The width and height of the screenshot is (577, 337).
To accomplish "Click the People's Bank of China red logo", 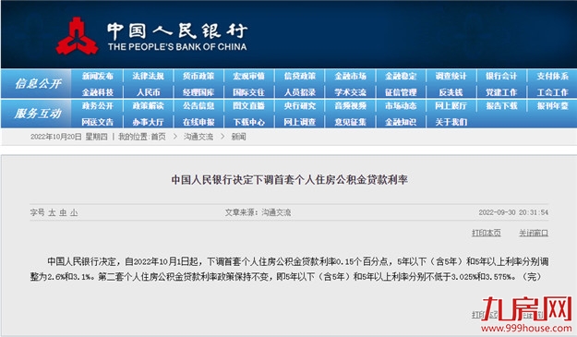I will [77, 36].
